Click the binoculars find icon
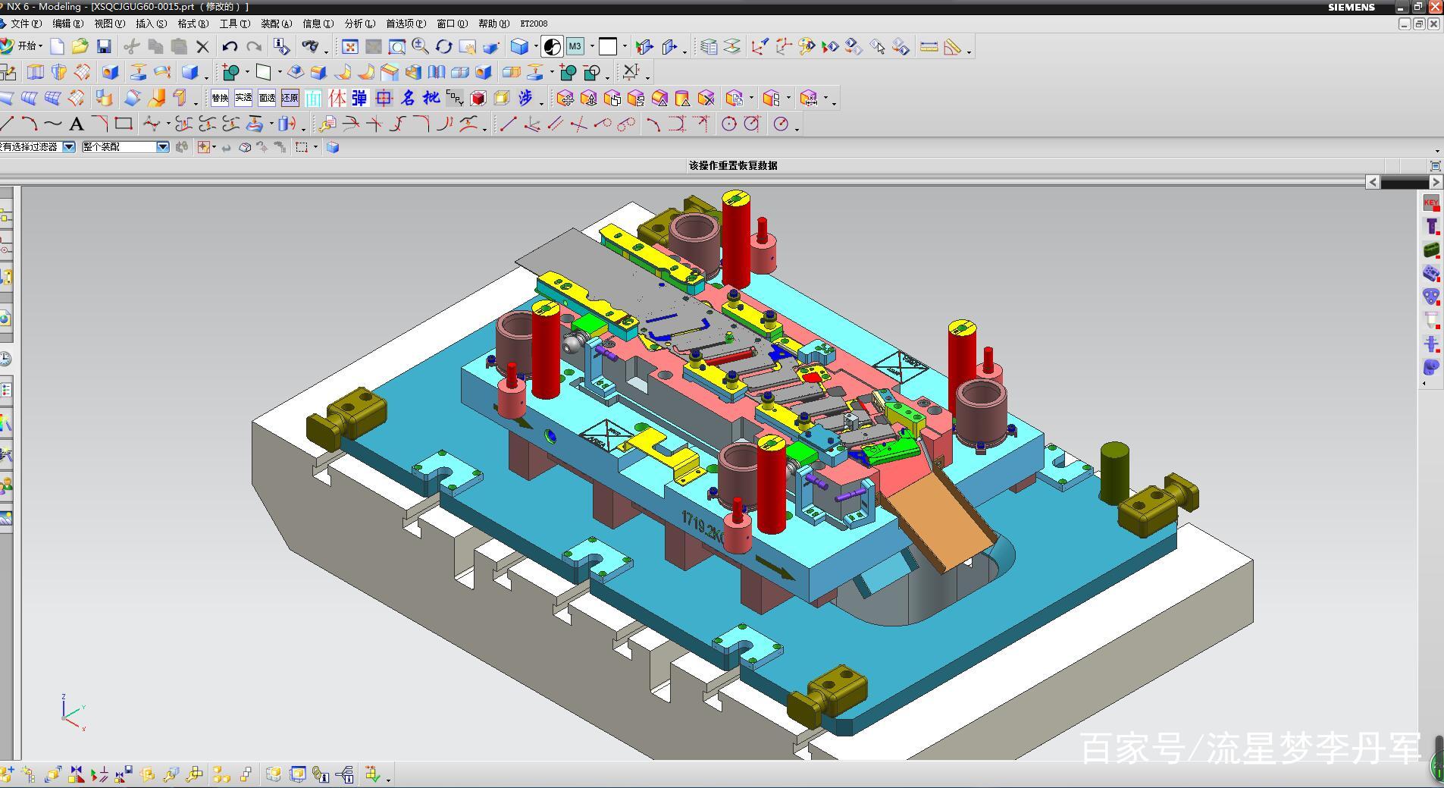Screen dimensions: 1444x788 coord(309,47)
